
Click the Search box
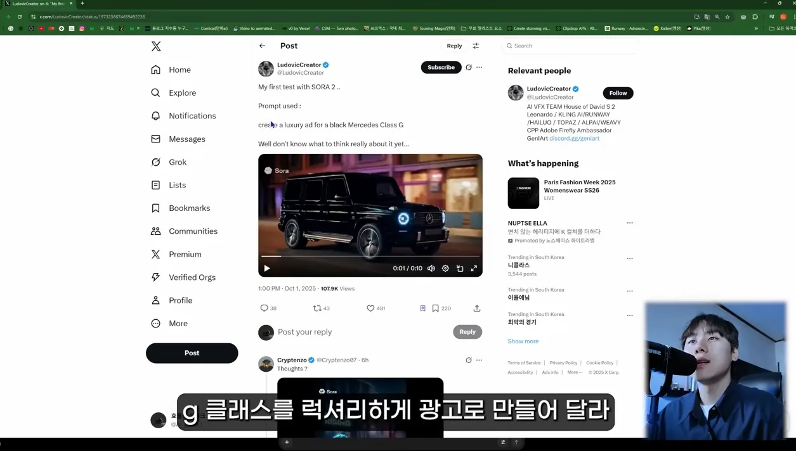pos(570,46)
